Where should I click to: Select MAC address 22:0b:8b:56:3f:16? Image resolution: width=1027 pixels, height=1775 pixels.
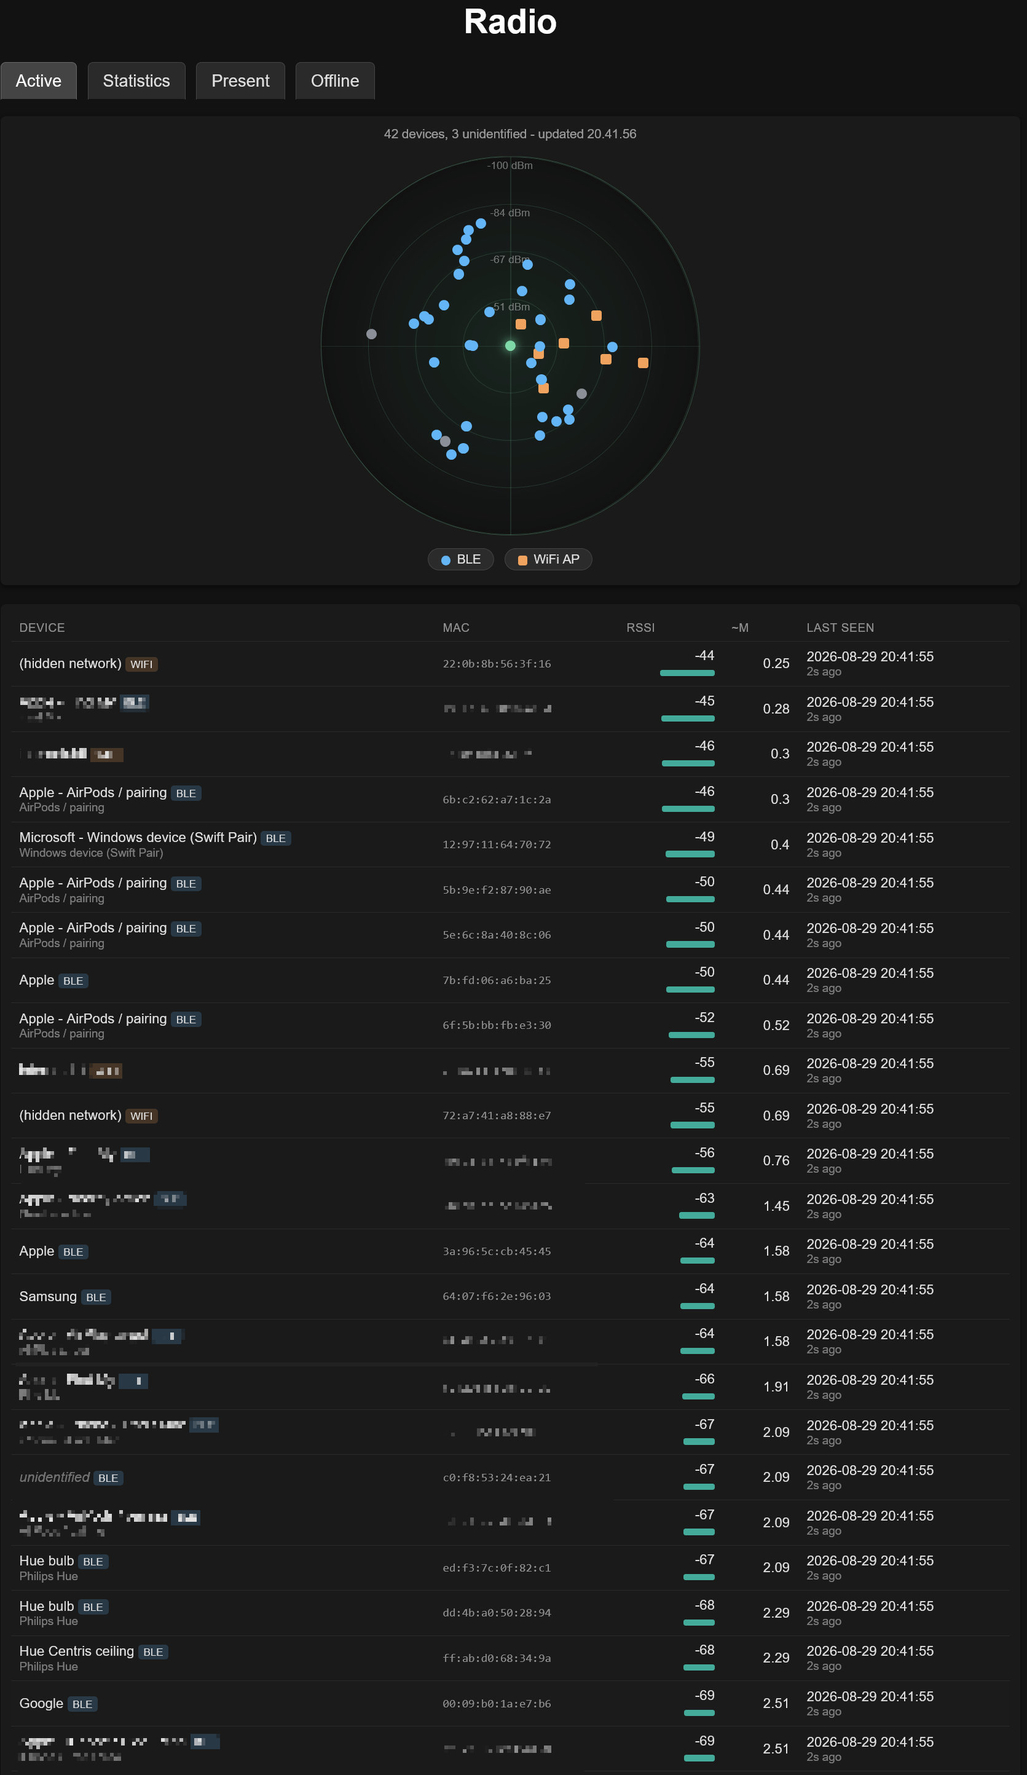click(497, 664)
